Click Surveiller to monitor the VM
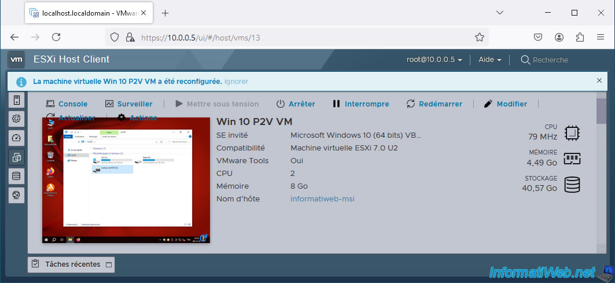 [128, 104]
